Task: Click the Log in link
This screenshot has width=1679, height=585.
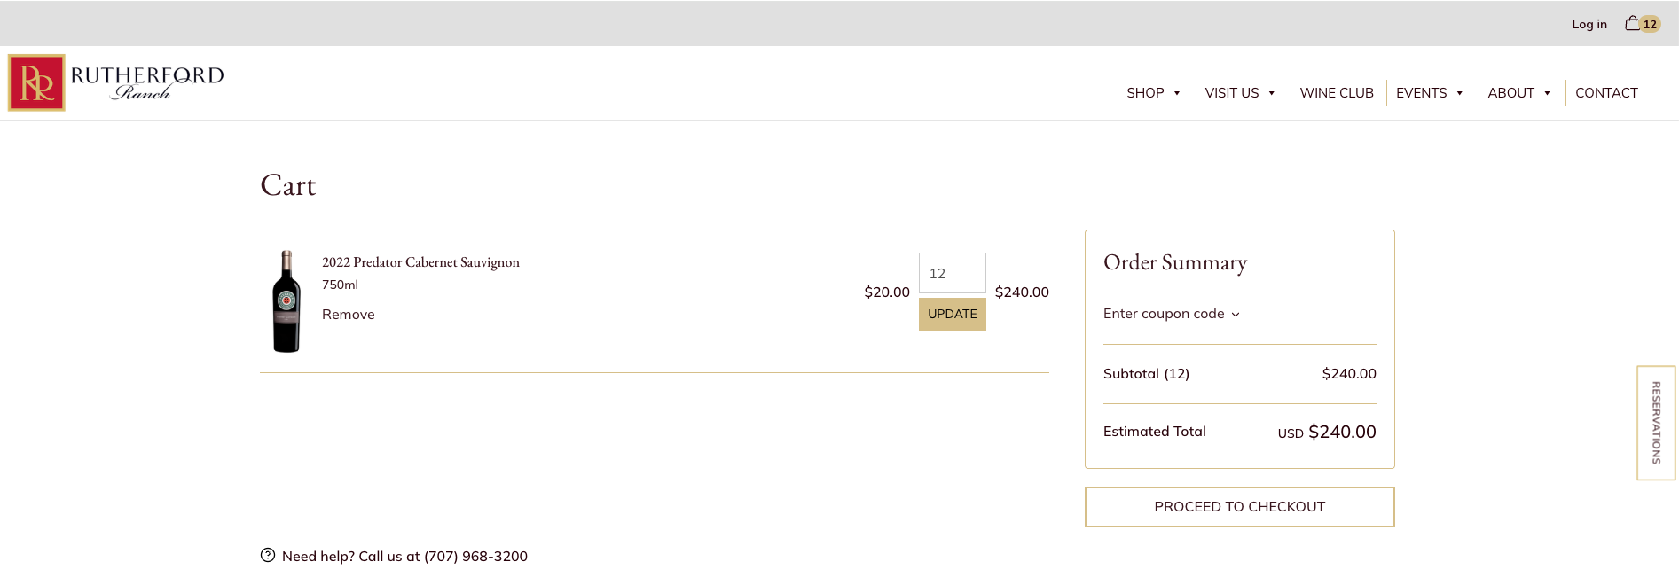Action: click(x=1589, y=25)
